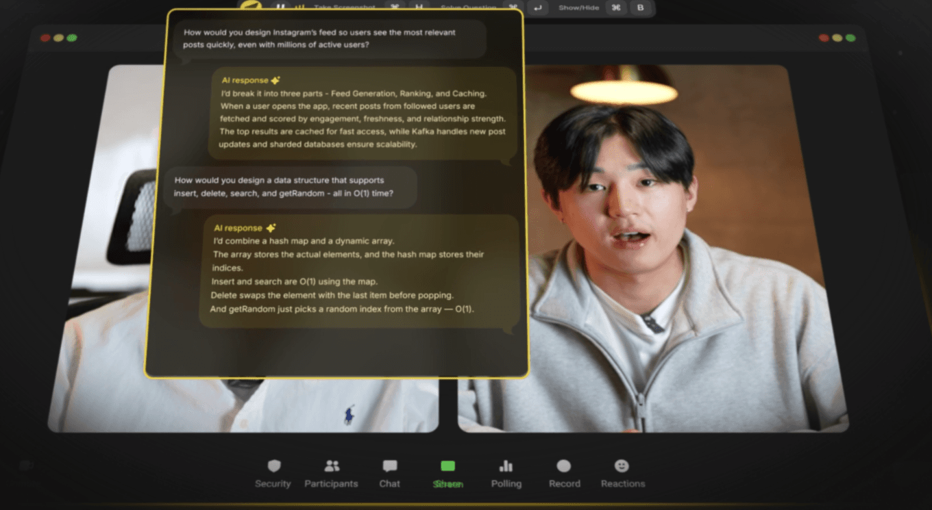Click the first "AI response" heading
Image resolution: width=932 pixels, height=510 pixels.
tap(245, 80)
